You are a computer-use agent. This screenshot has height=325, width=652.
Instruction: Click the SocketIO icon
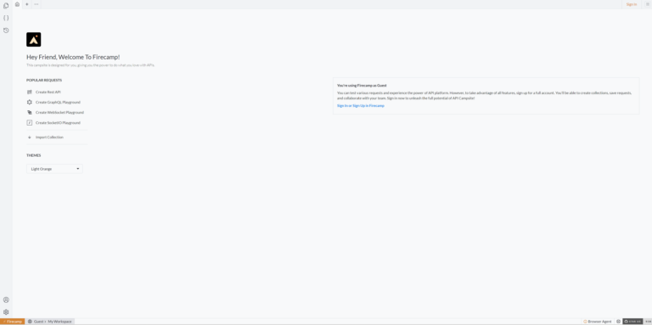(30, 122)
